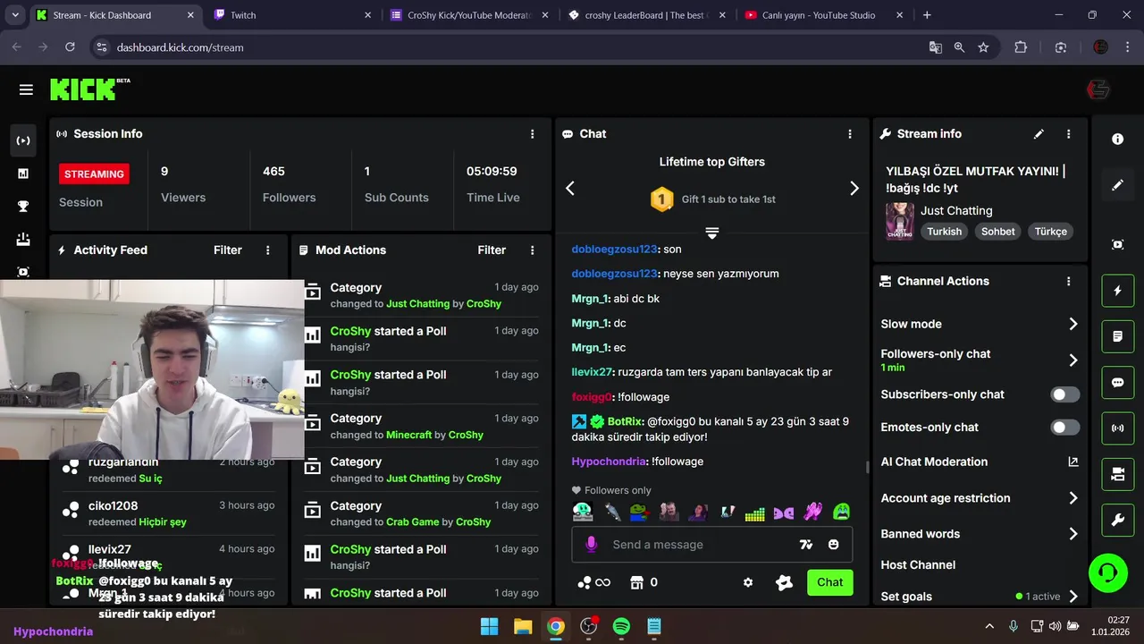
Task: Click the Turkish language tag
Action: click(944, 232)
